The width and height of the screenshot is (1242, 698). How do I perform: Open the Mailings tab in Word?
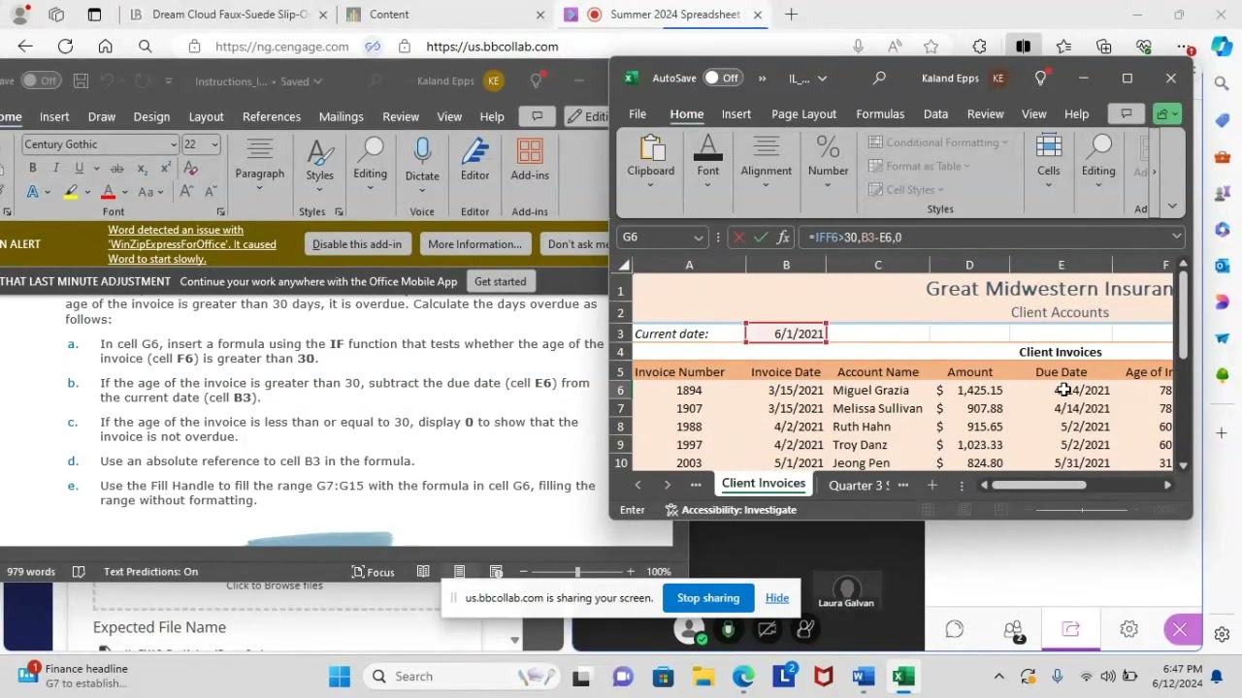click(x=341, y=116)
